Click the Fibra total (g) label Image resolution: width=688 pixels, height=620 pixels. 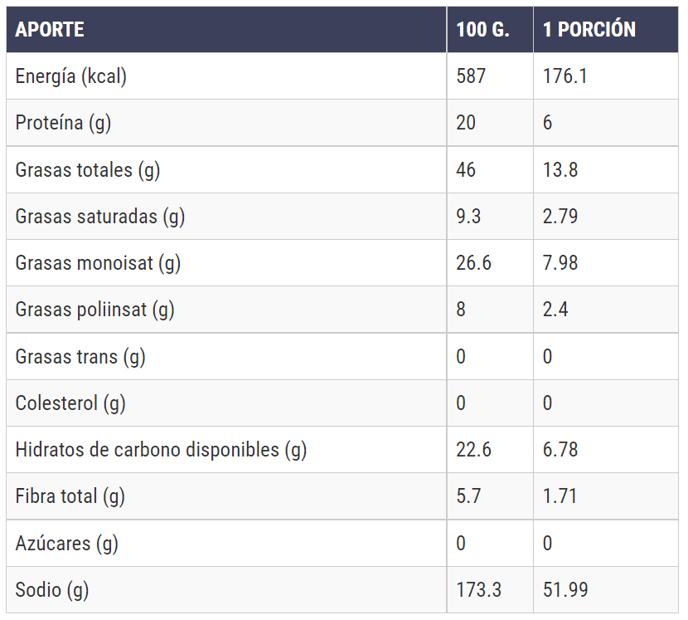tap(70, 496)
